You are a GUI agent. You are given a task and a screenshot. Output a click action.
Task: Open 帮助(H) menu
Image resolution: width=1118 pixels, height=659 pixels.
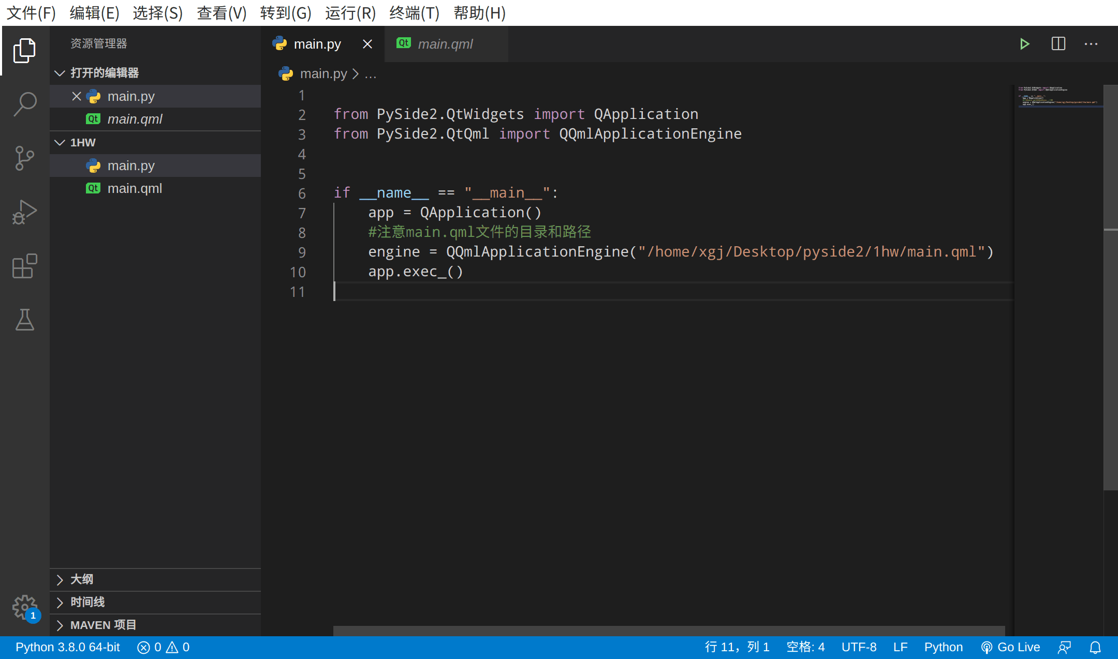click(479, 13)
